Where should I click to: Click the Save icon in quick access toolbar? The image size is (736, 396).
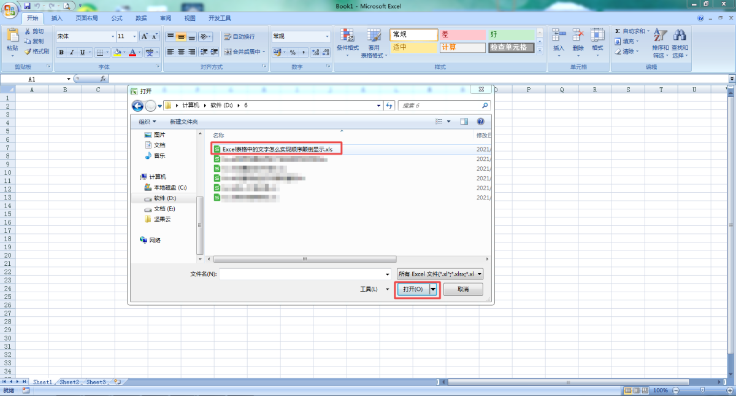27,6
